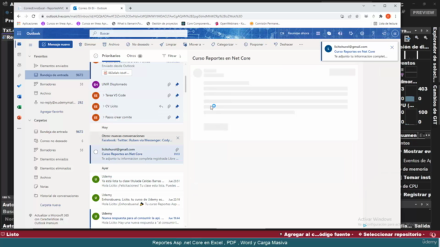
Task: Open the Outlook app launcher grid
Action: tap(19, 34)
